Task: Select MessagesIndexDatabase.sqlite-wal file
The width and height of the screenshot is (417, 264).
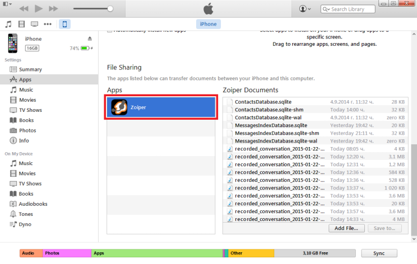Action: point(316,141)
